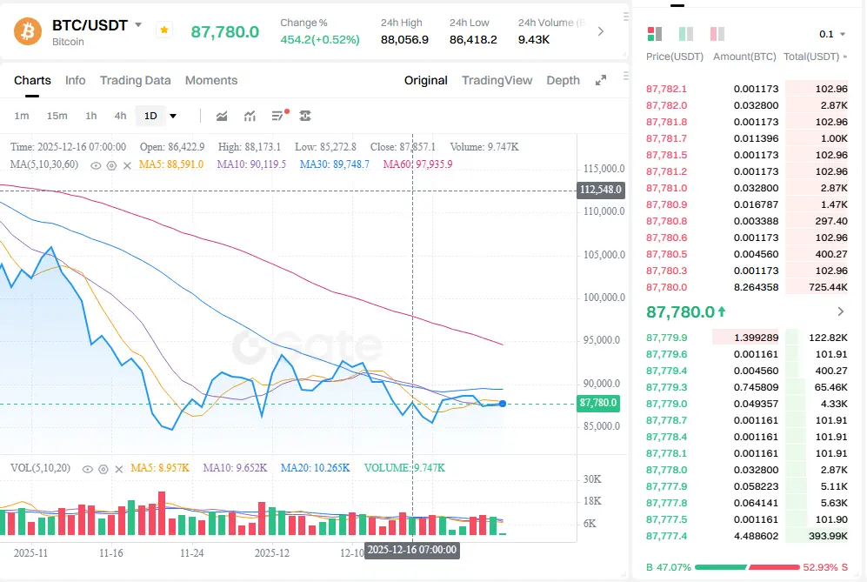Click the red sell portion of the ratio bar
This screenshot has height=582, width=867.
coord(774,567)
